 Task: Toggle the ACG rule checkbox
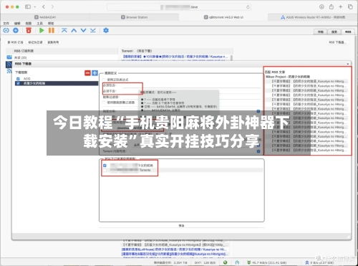tap(18, 79)
